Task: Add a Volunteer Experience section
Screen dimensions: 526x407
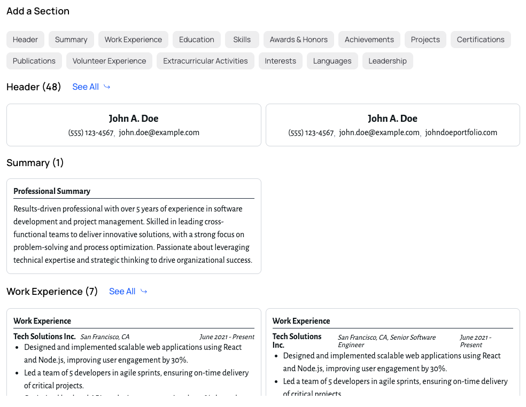Action: click(109, 60)
